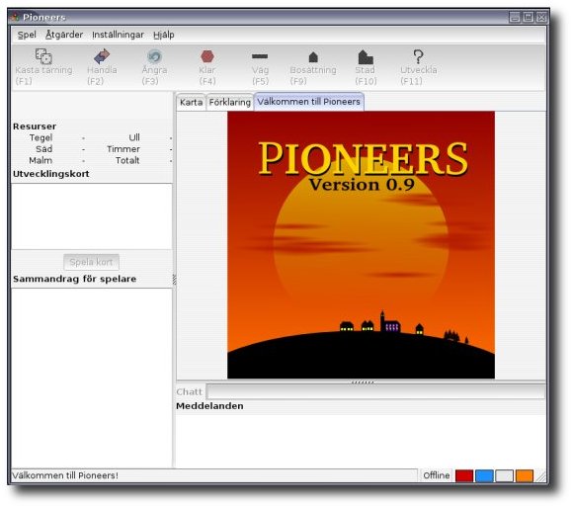Click the Timmer resource label
Viewport: 573px width, 508px height.
pyautogui.click(x=123, y=149)
